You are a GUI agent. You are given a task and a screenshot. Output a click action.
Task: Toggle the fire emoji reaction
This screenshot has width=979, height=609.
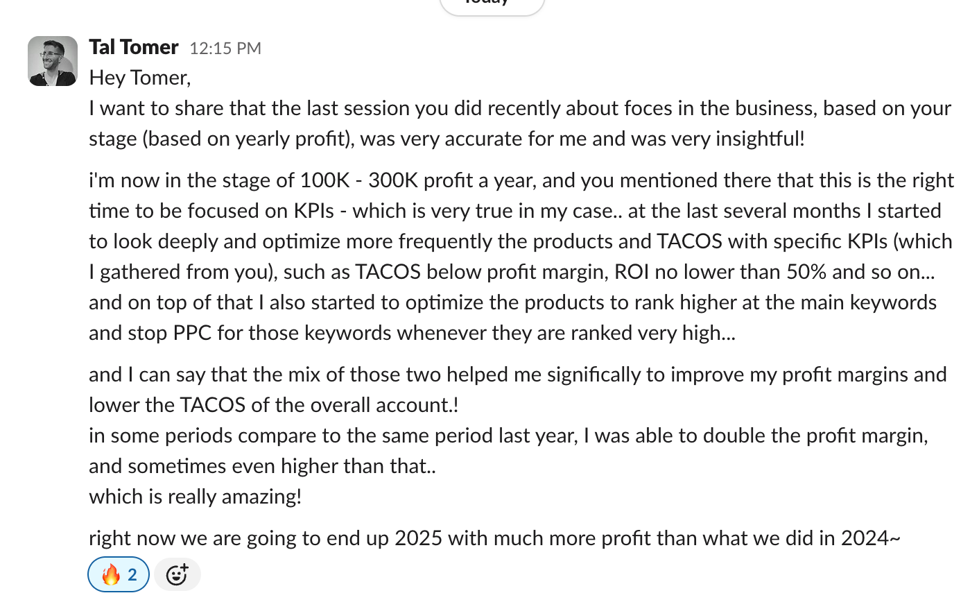click(119, 574)
